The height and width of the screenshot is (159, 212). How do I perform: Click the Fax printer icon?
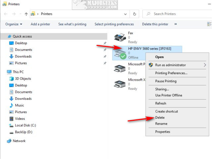point(119,37)
